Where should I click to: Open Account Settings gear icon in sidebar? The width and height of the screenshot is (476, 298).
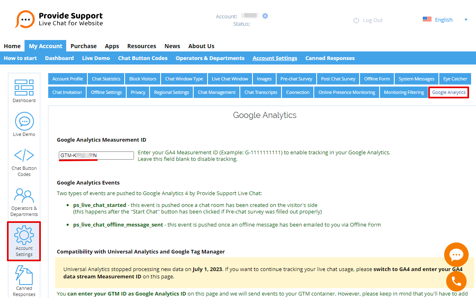tap(24, 235)
